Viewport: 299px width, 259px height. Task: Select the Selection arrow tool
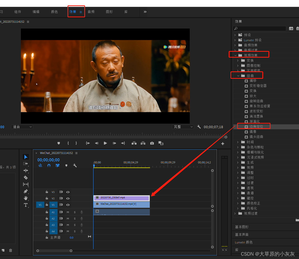click(26, 157)
